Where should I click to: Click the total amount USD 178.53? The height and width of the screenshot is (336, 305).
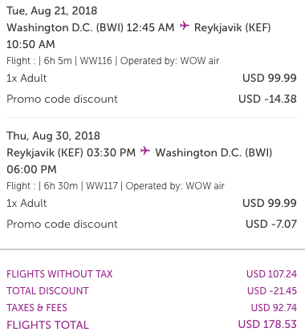[267, 325]
